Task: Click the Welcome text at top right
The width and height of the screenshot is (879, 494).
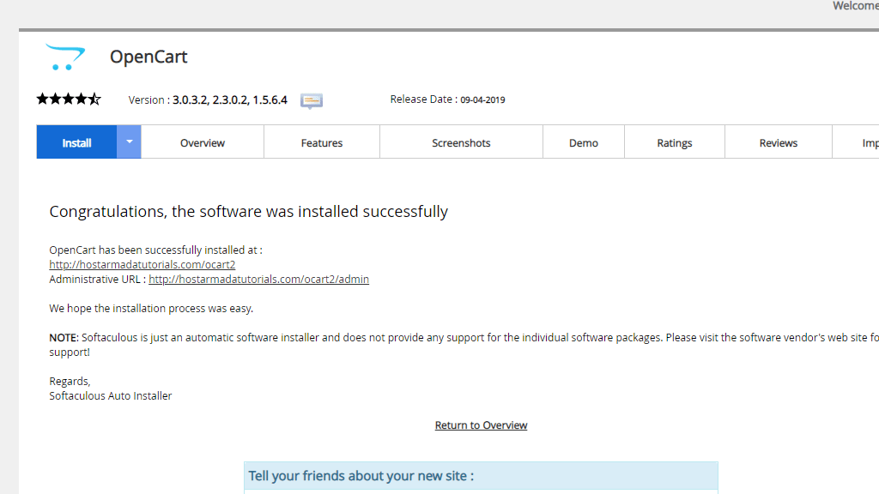Action: click(855, 6)
